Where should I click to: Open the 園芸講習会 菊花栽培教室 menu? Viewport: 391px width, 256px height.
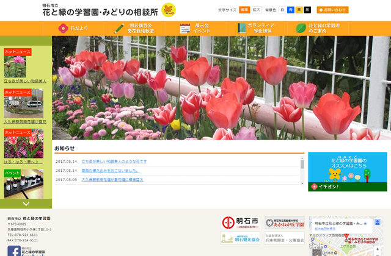click(134, 29)
